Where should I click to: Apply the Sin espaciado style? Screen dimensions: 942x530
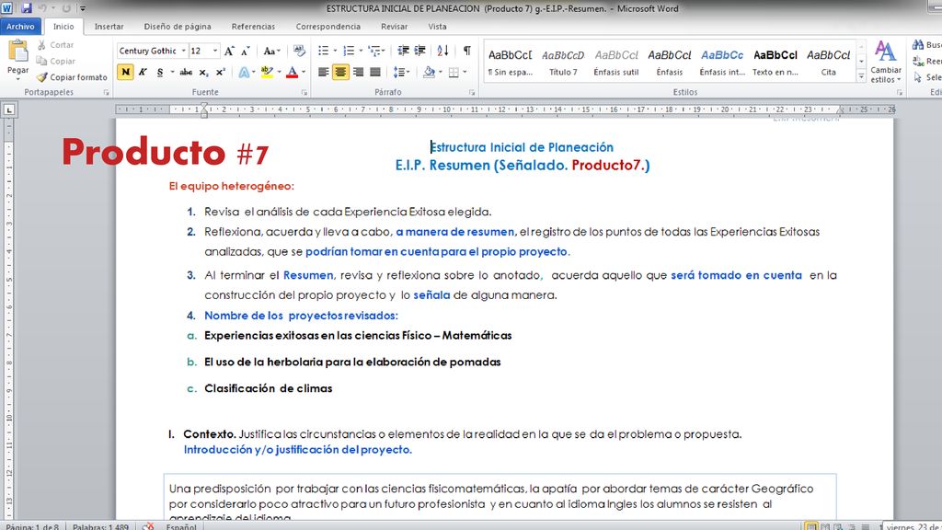pos(510,62)
